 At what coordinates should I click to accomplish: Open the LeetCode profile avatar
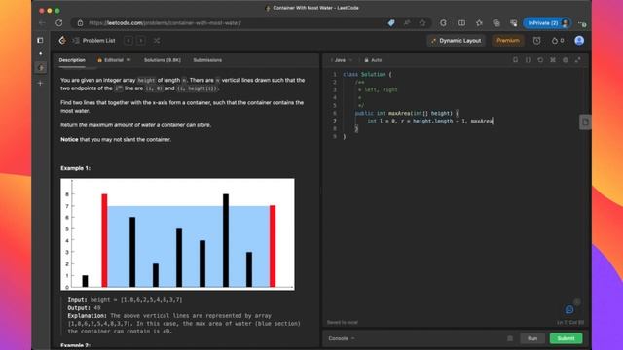[x=579, y=41]
